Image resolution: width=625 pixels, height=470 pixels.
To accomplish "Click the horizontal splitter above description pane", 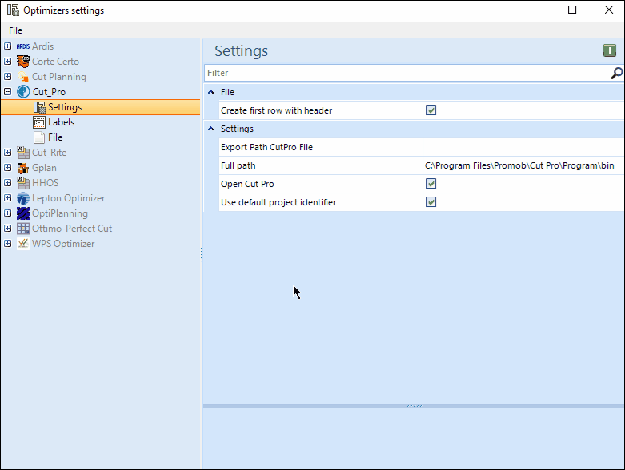I will [x=414, y=406].
